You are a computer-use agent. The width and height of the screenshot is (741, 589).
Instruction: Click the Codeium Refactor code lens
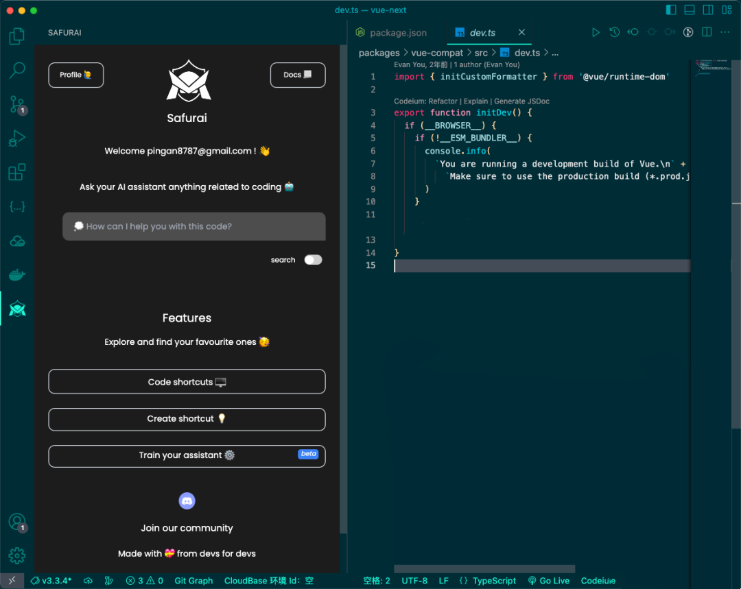(x=443, y=101)
